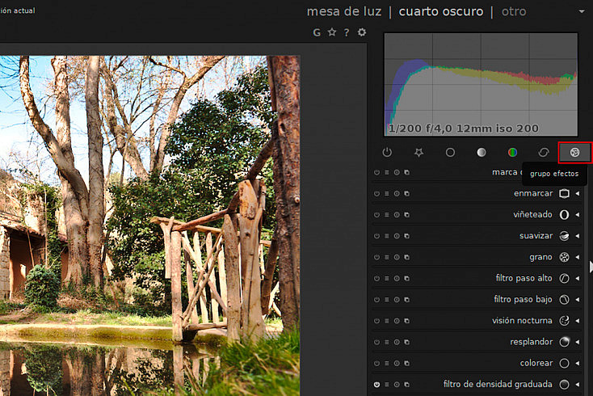Create new instance of resplandor module

coord(407,342)
